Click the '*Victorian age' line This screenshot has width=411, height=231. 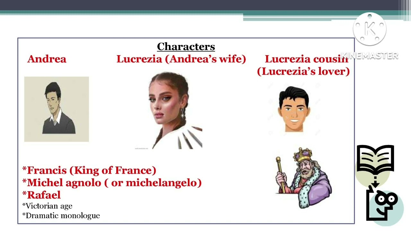click(47, 206)
